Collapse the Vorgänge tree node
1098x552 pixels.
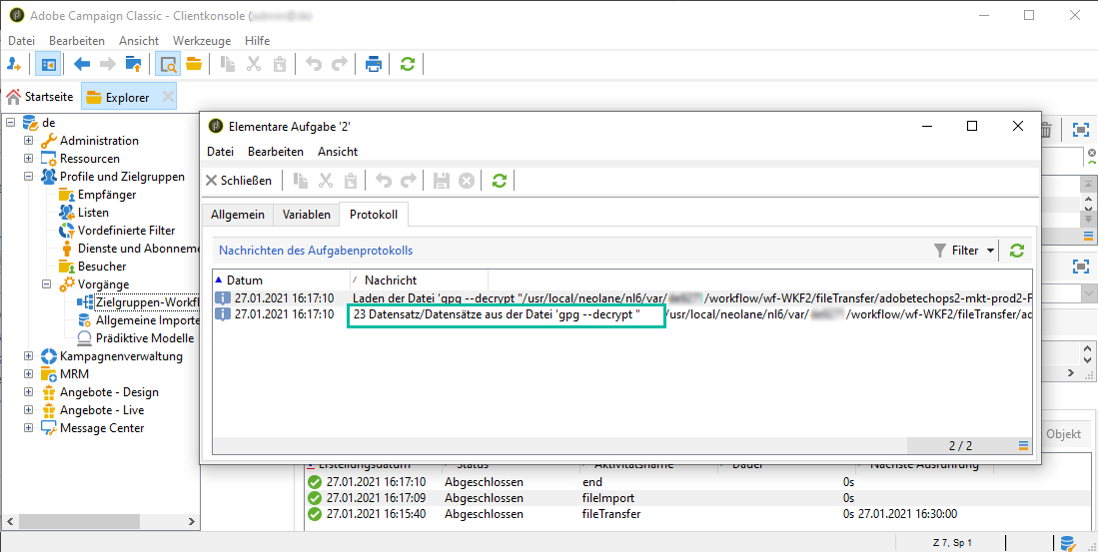pyautogui.click(x=47, y=284)
